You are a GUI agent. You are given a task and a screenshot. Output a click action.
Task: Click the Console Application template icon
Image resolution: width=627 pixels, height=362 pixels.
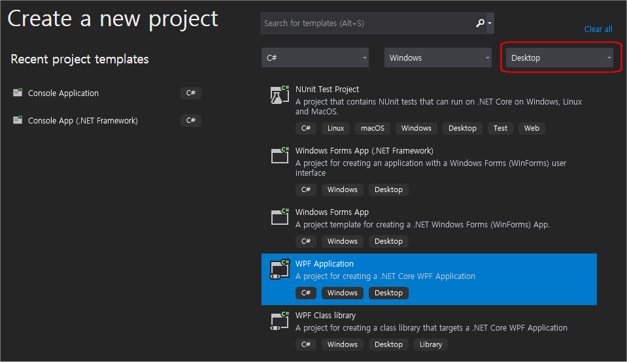click(18, 93)
